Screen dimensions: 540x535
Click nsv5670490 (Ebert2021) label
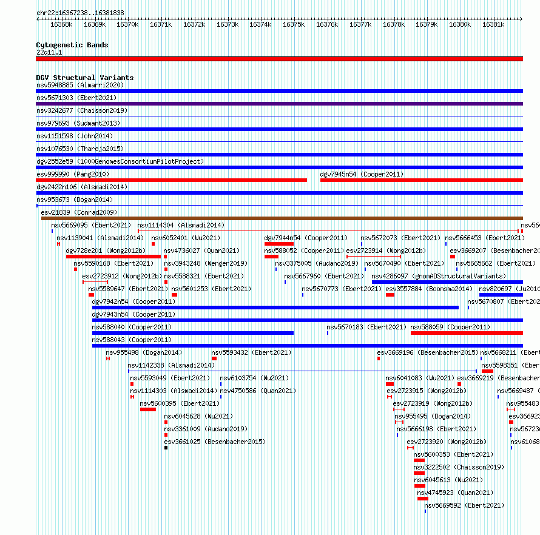point(404,263)
